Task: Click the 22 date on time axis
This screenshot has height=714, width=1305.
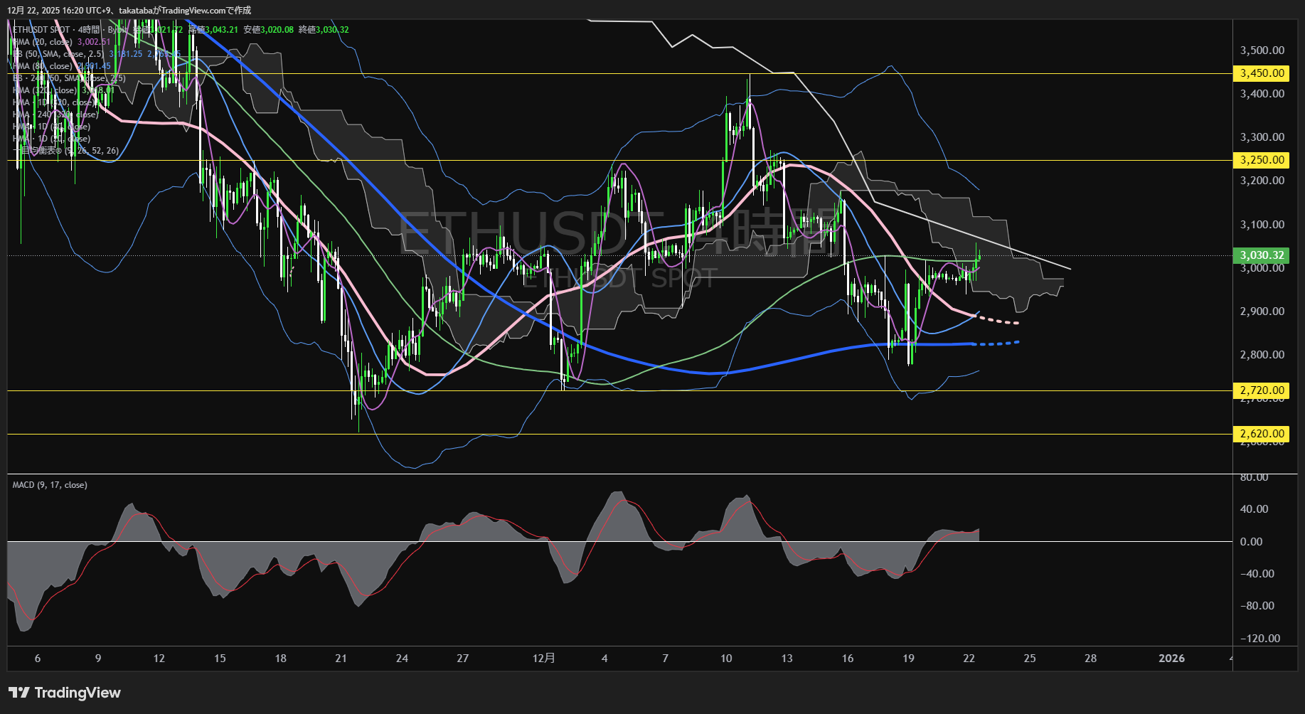Action: [969, 659]
